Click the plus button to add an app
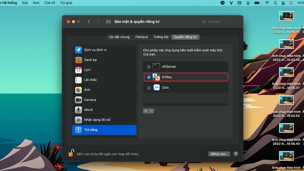This screenshot has height=171, width=304. [x=146, y=111]
